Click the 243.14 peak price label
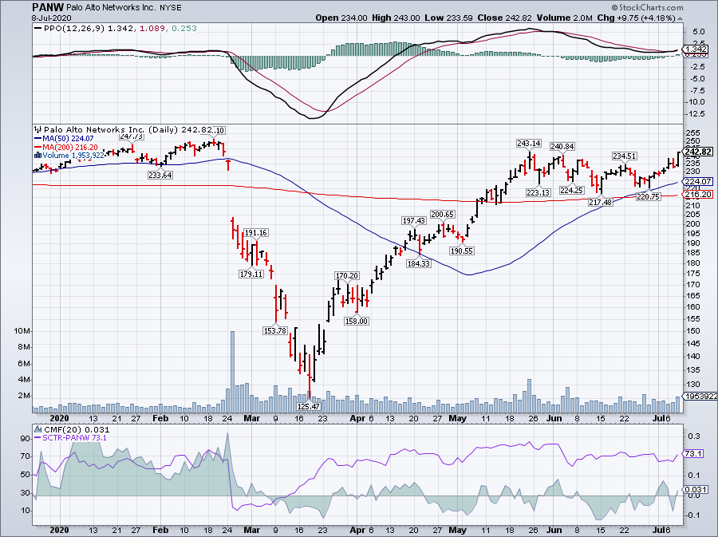Screen dimensions: 718x537 [529, 144]
